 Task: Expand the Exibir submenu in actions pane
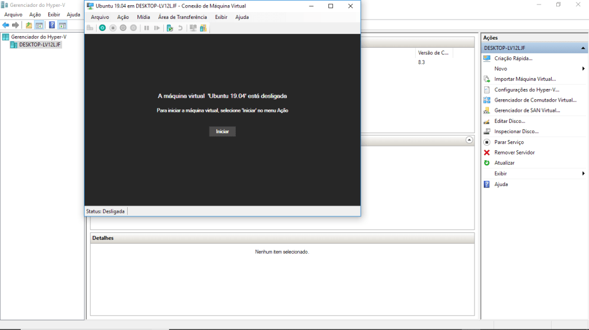pos(583,173)
